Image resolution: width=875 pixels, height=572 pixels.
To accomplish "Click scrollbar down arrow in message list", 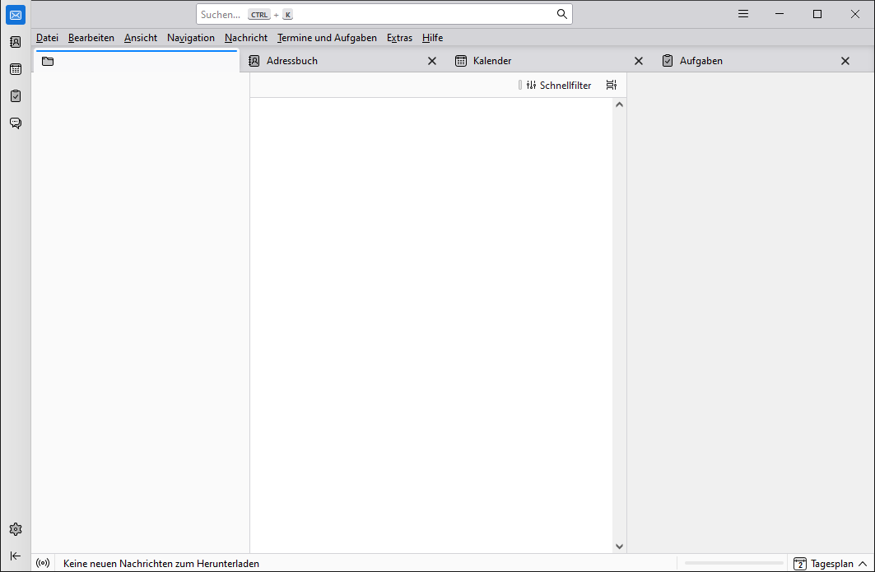I will [620, 546].
